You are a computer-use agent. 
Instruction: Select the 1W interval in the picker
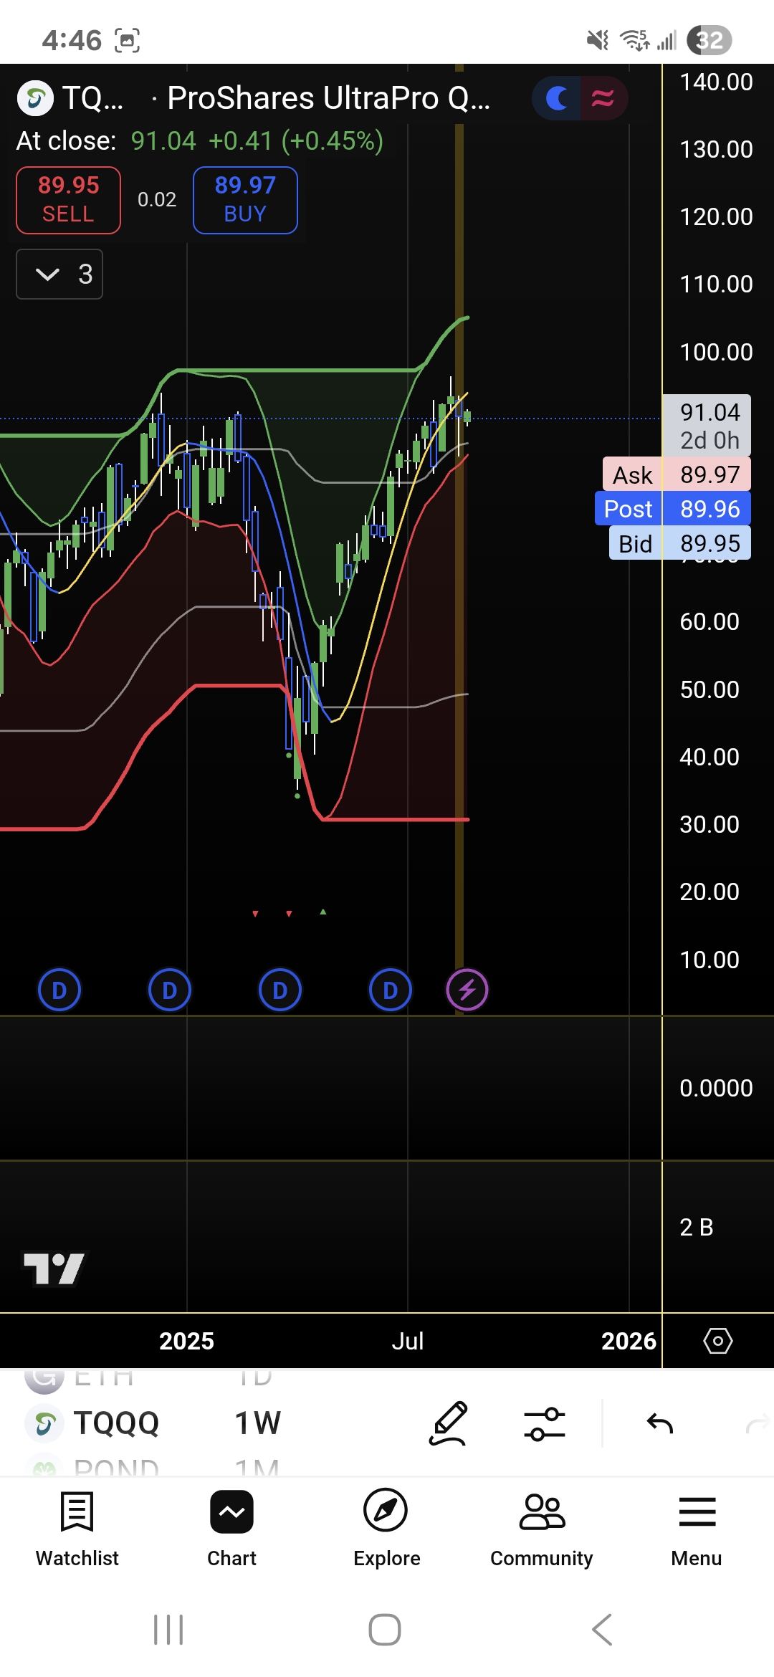pos(257,1423)
